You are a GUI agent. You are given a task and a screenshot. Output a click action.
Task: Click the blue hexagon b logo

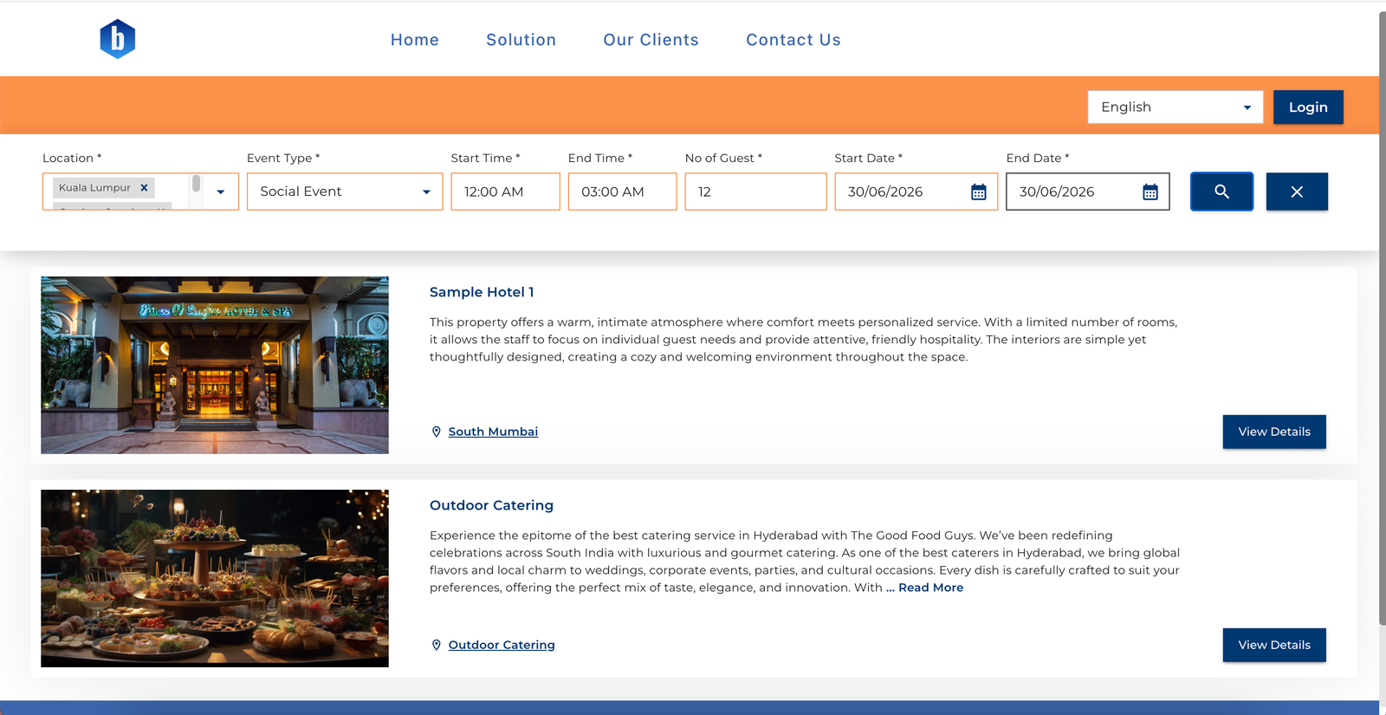coord(118,39)
